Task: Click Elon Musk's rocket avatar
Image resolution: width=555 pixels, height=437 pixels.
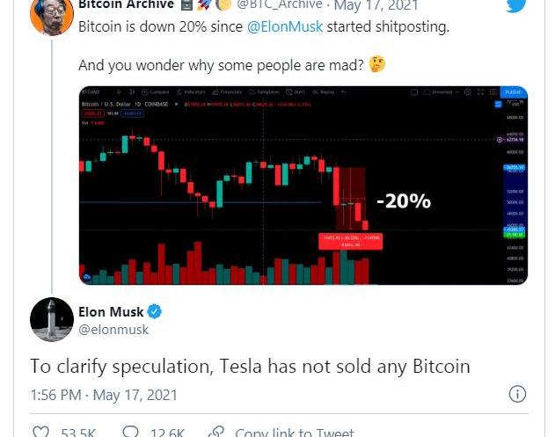Action: tap(52, 319)
